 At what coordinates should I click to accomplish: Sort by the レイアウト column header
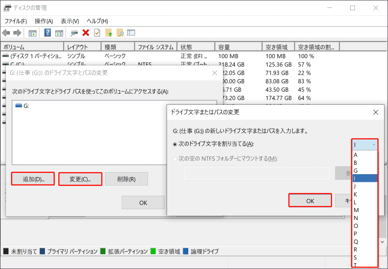(x=83, y=47)
